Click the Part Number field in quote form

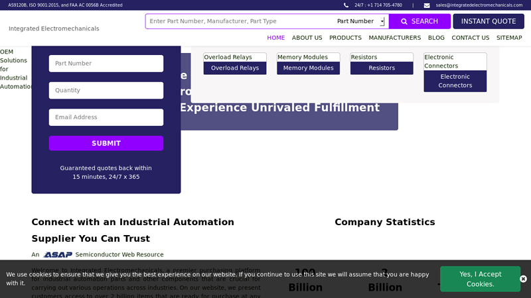106,64
